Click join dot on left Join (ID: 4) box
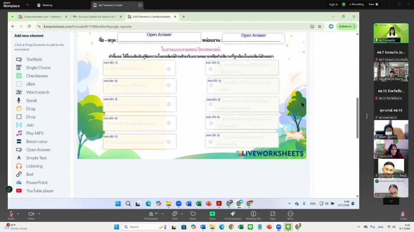Screen dimensions: 414x232 click(x=169, y=123)
